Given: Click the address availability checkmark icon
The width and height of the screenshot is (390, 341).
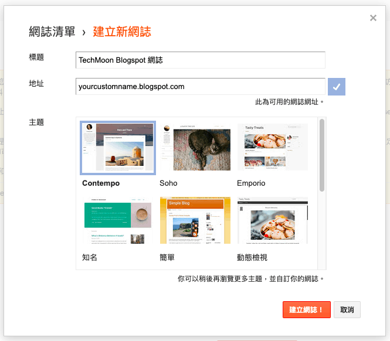Looking at the screenshot, I should click(336, 87).
